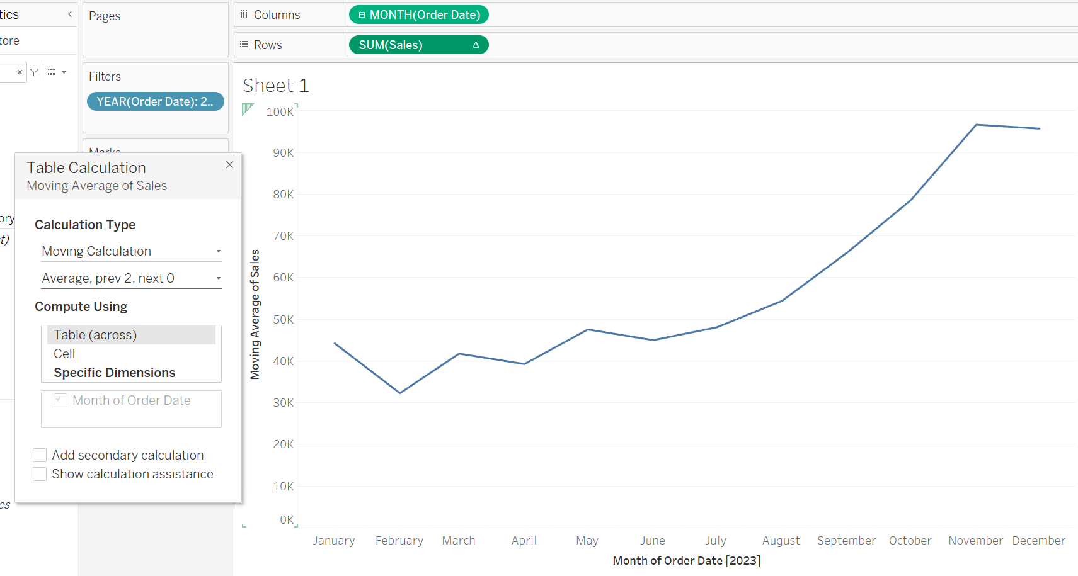Select the YEAR(Order Date) filter pill
The image size is (1078, 576).
[155, 101]
